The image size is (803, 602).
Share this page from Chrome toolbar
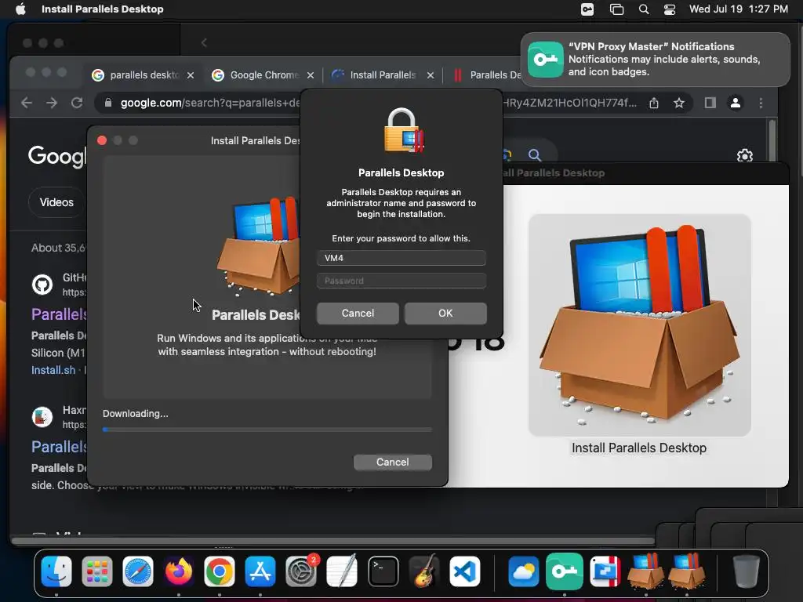point(654,103)
